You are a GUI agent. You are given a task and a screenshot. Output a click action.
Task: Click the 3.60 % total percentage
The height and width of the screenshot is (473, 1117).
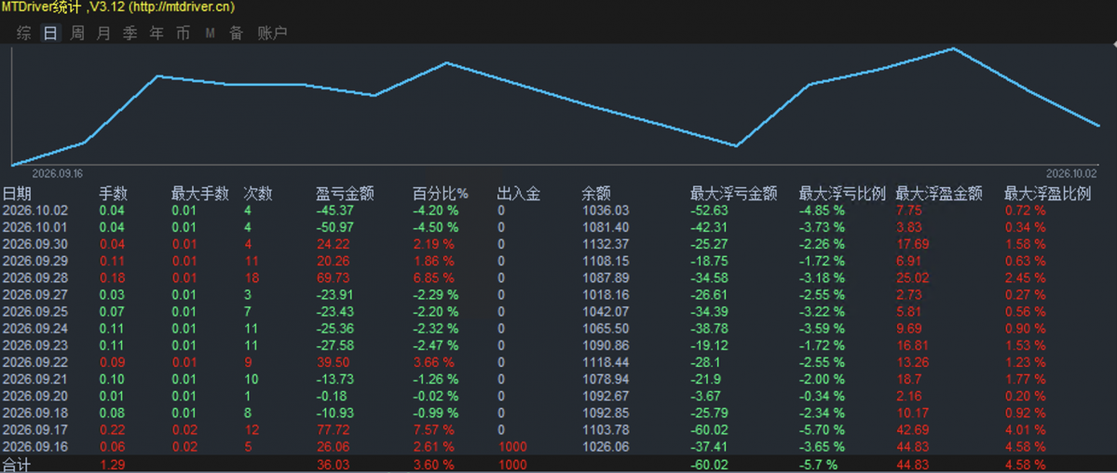click(433, 466)
